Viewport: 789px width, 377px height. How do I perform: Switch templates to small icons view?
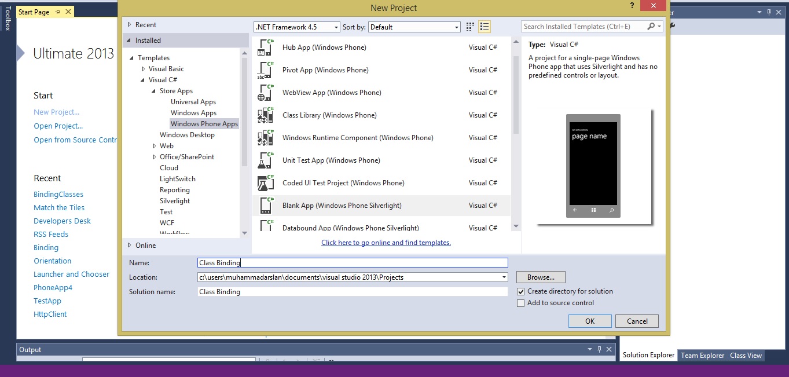click(470, 27)
